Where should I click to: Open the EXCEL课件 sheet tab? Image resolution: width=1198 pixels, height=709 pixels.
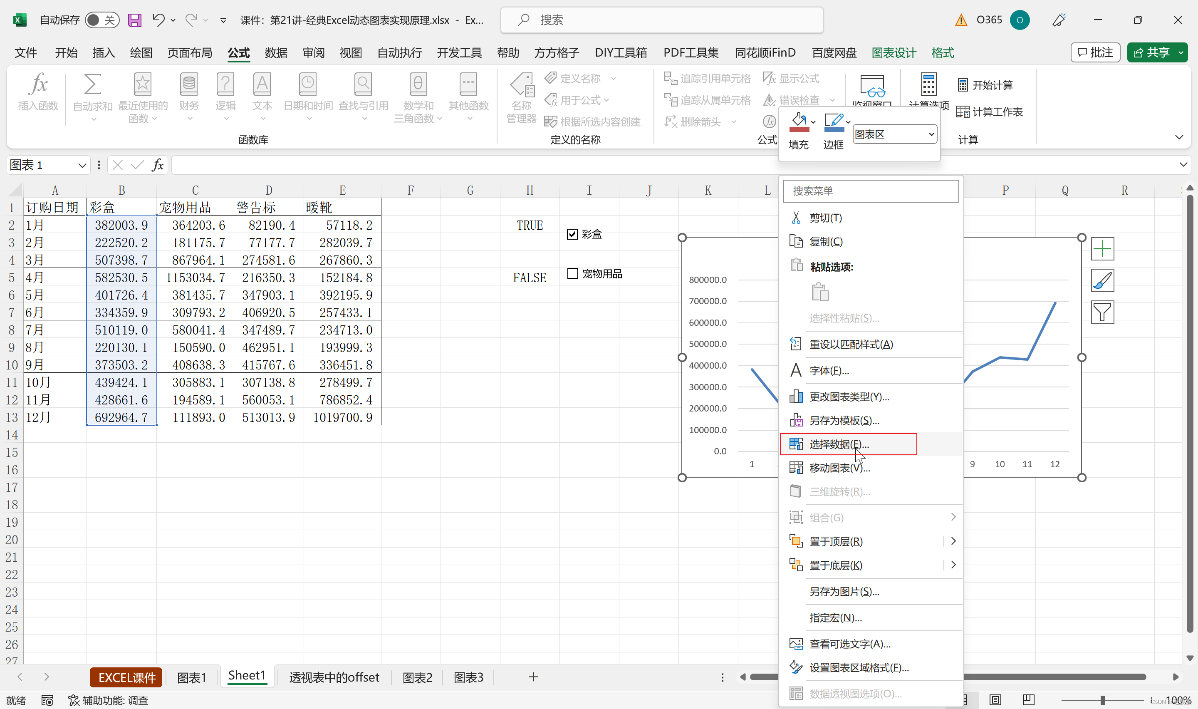coord(126,677)
